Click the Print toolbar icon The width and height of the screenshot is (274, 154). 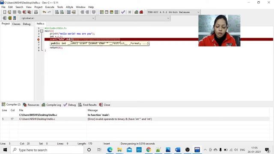click(x=36, y=12)
